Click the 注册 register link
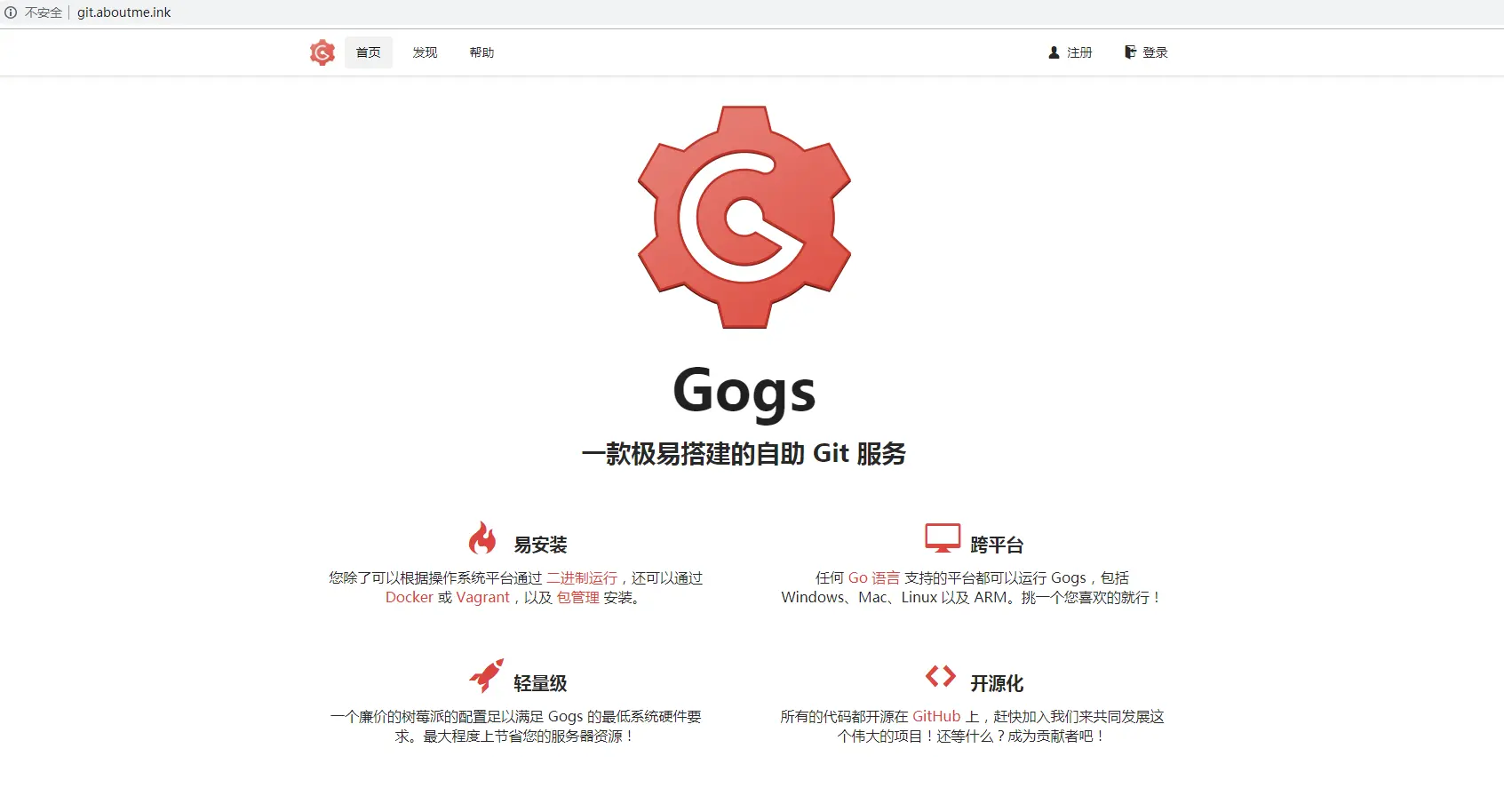The width and height of the screenshot is (1504, 796). 1070,52
